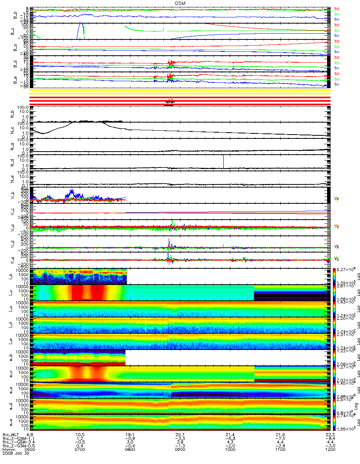Click the MLT value 21.9
This screenshot has height=464, width=360.
(x=280, y=434)
